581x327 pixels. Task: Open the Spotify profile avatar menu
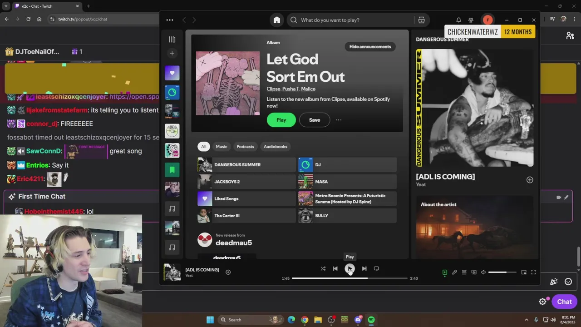click(x=487, y=20)
